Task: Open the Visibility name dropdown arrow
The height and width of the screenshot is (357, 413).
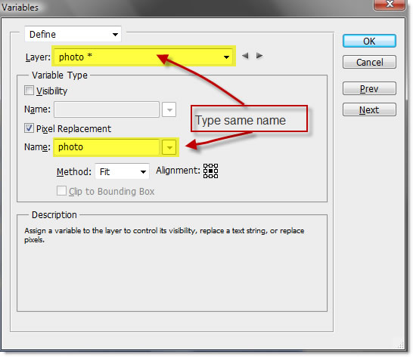Action: coord(169,109)
